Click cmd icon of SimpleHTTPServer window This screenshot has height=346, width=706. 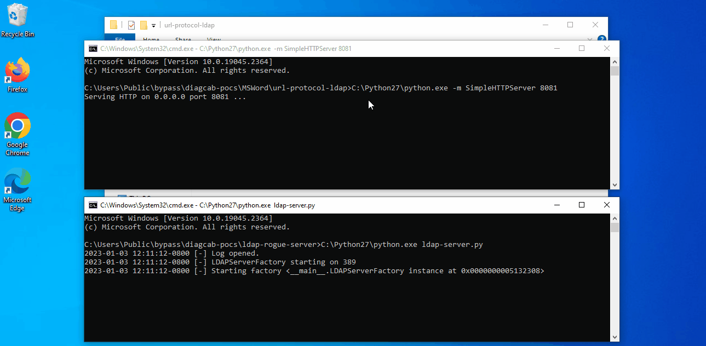[93, 49]
